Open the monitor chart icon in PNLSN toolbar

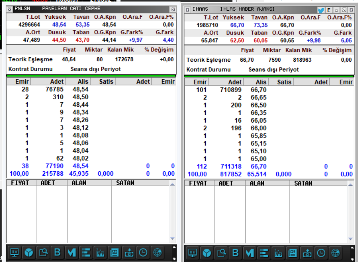click(14, 253)
